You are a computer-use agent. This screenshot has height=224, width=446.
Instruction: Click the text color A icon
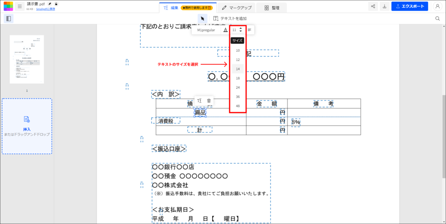click(x=225, y=30)
